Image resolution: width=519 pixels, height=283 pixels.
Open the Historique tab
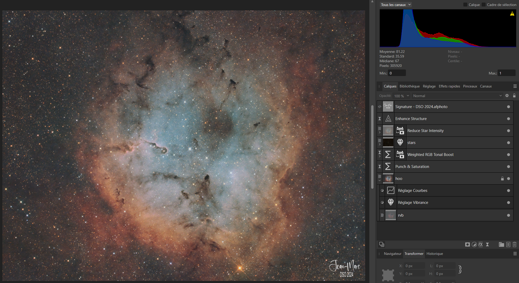point(435,254)
